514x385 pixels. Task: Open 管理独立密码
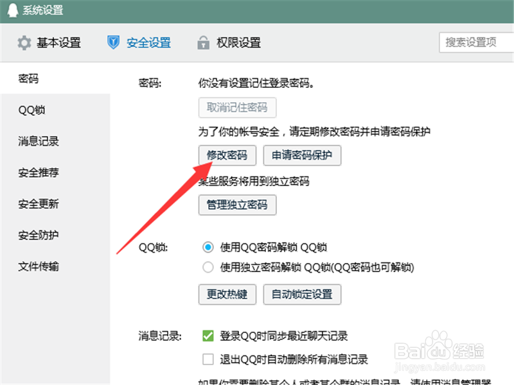[x=238, y=205]
